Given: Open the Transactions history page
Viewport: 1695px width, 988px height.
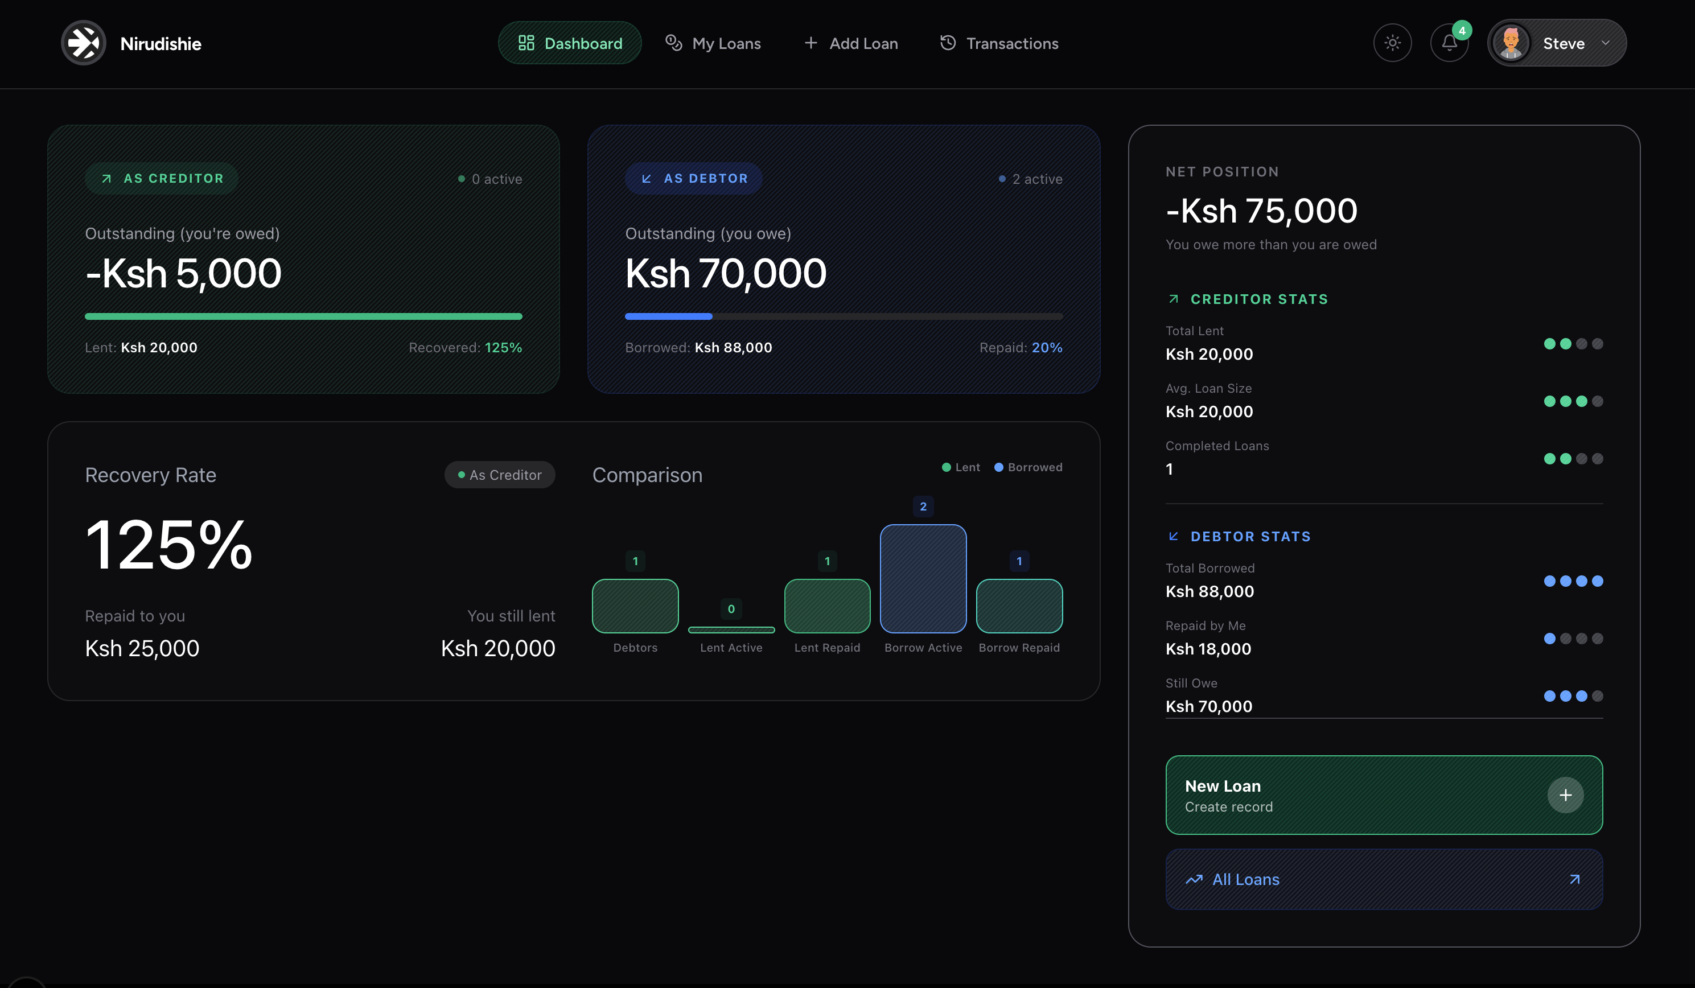Looking at the screenshot, I should [999, 43].
